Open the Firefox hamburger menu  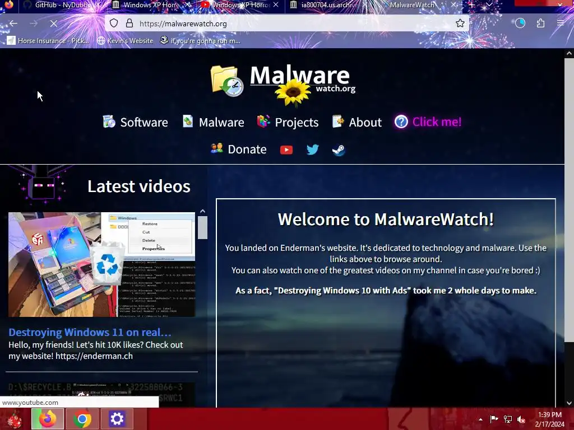click(561, 23)
